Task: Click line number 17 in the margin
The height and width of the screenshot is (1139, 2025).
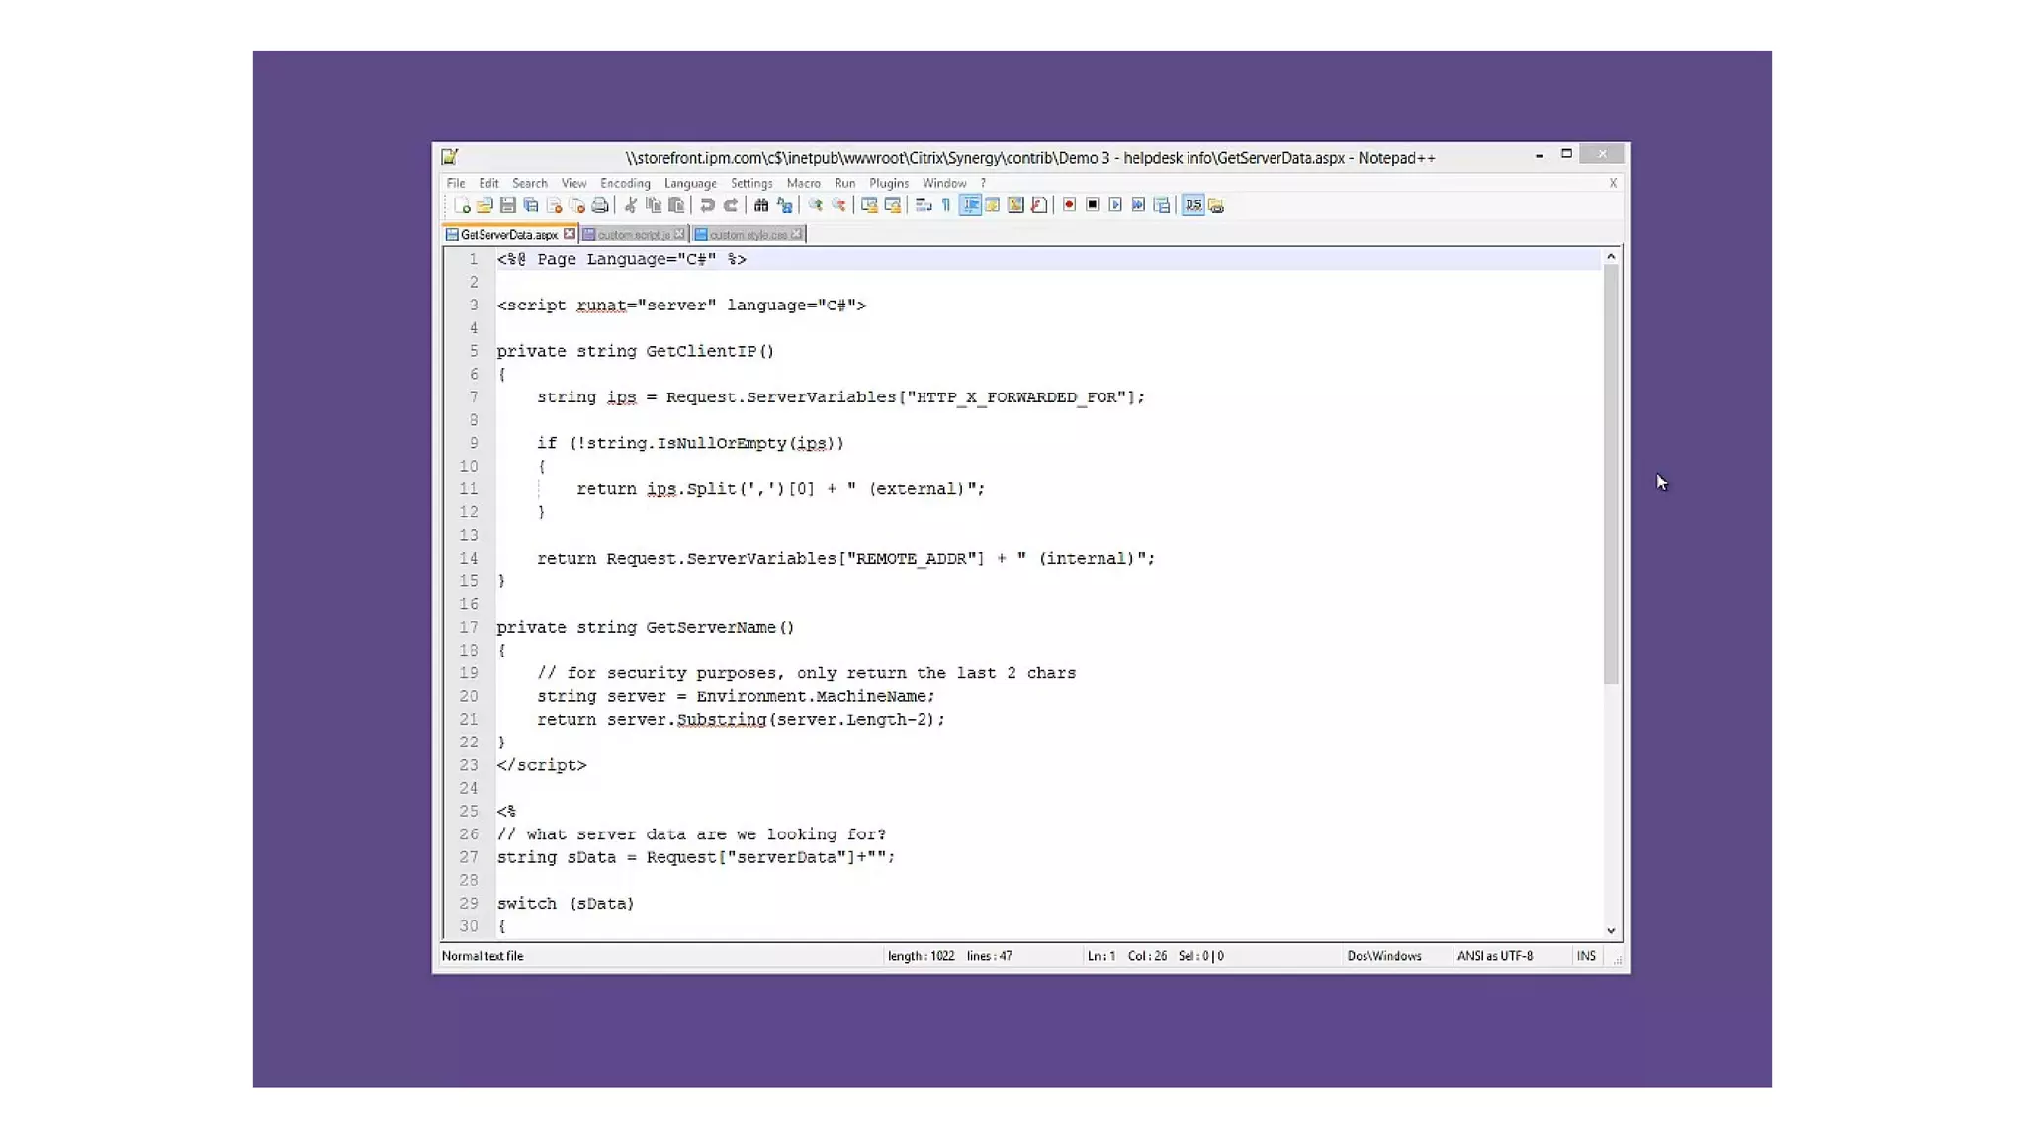Action: click(x=468, y=627)
